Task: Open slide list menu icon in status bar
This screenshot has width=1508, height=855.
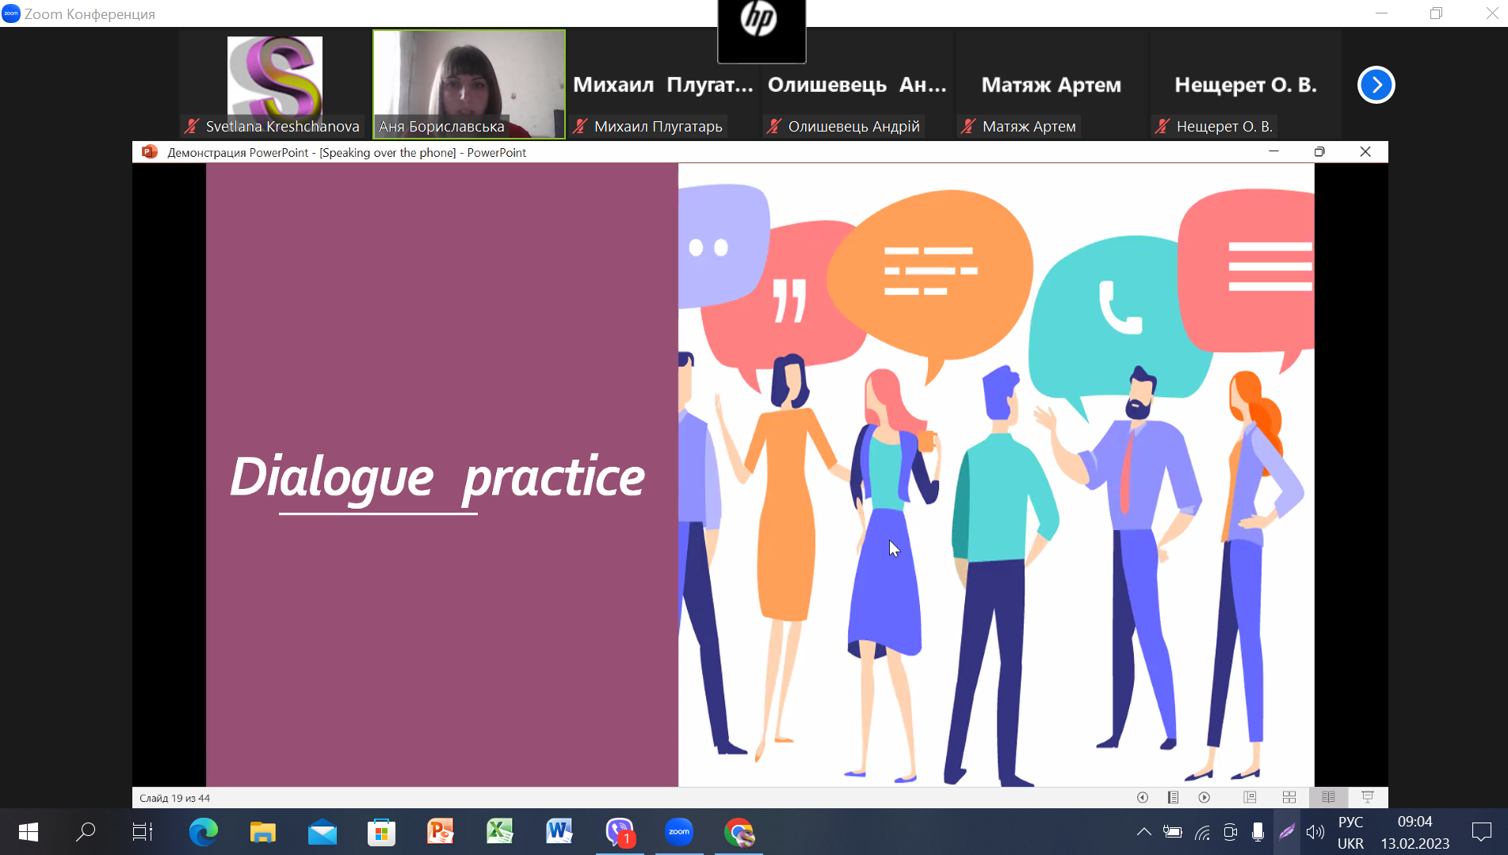Action: coord(1174,798)
